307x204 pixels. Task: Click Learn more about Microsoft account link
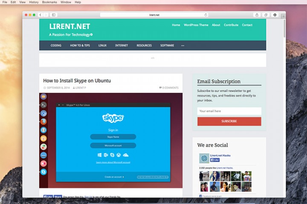click(113, 162)
